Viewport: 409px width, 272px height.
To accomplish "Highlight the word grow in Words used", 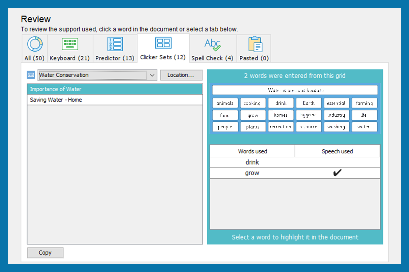I will pyautogui.click(x=252, y=173).
